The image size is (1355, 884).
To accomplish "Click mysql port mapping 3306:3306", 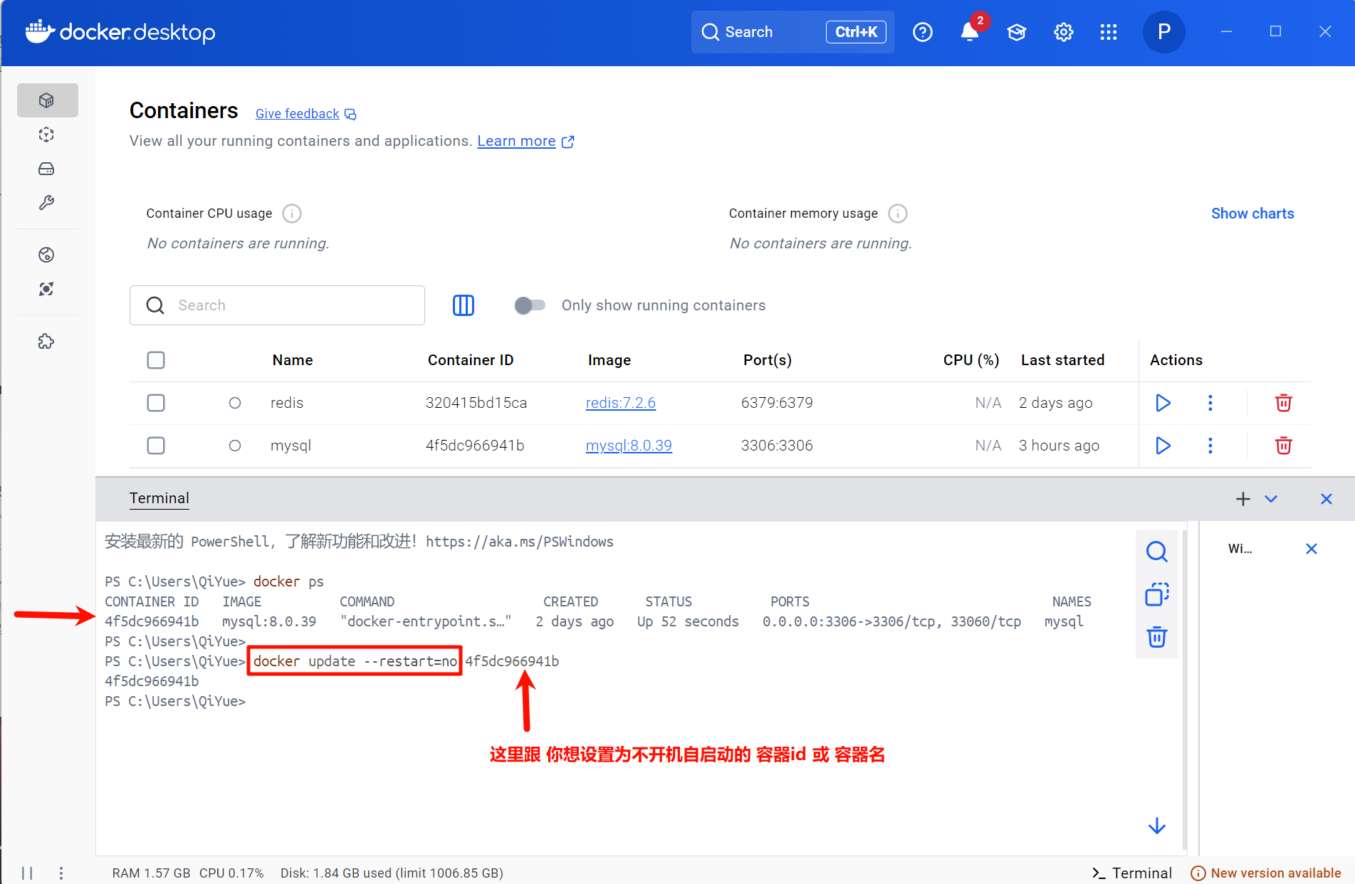I will coord(777,446).
